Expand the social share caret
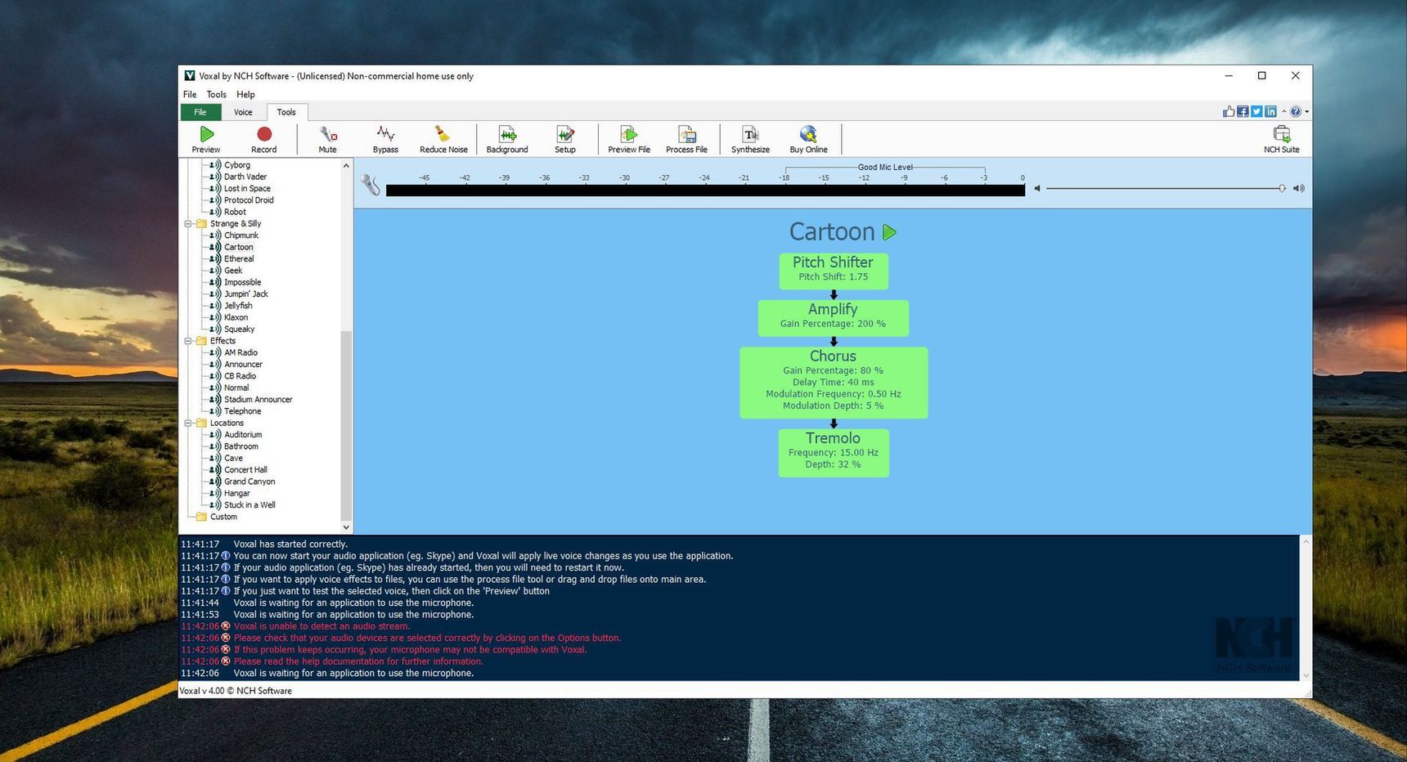Image resolution: width=1407 pixels, height=762 pixels. 1284,111
